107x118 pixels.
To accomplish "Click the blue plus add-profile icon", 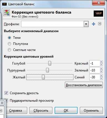I will point(93,24).
